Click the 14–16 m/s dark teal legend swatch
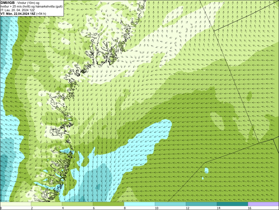 tap(232, 204)
